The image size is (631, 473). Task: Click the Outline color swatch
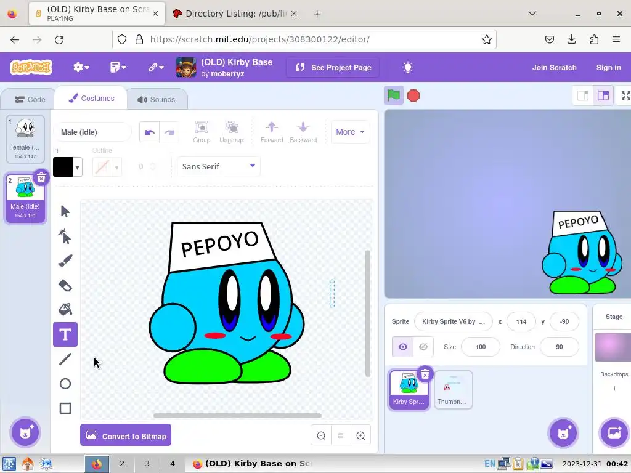102,167
